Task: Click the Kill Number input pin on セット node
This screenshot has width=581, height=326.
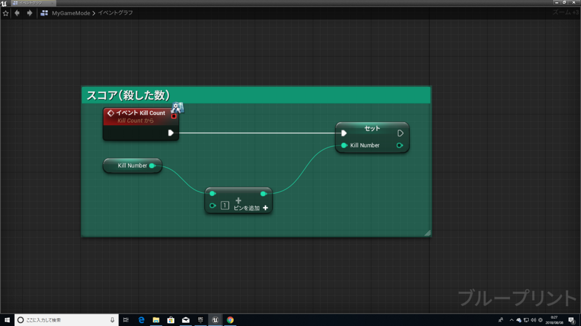Action: (344, 145)
